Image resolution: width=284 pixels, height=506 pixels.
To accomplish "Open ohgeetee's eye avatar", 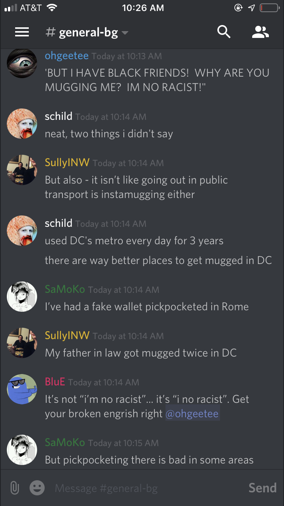I will (x=22, y=63).
